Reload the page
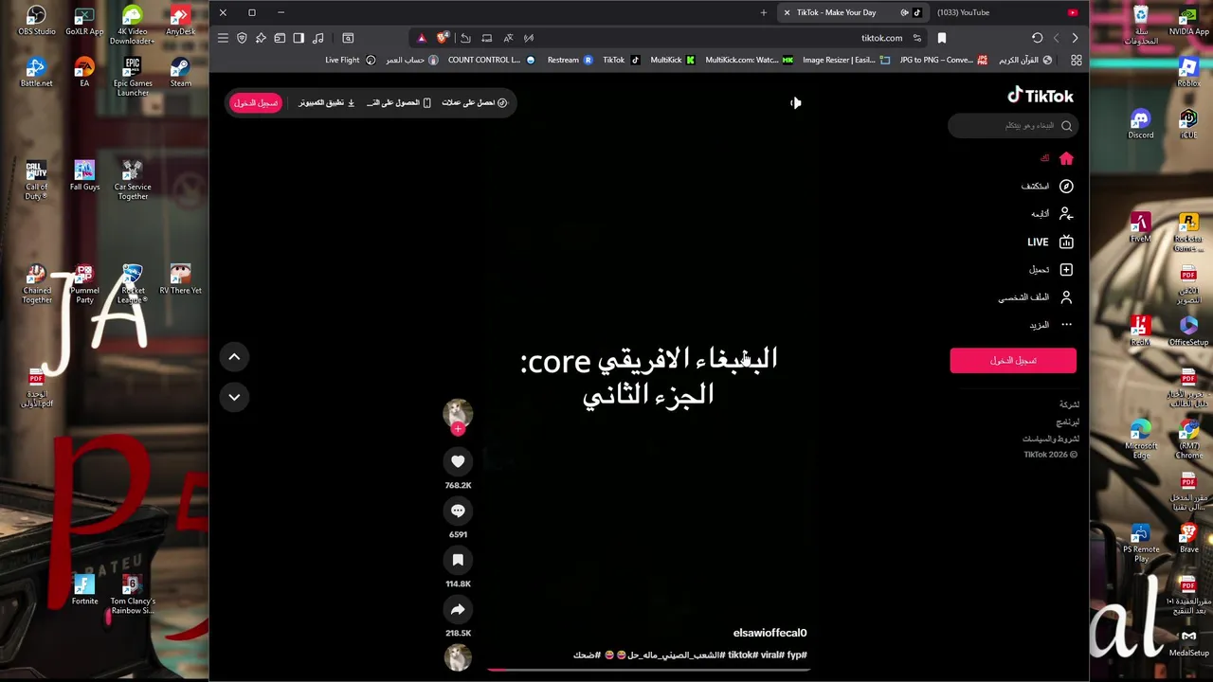 point(1038,38)
